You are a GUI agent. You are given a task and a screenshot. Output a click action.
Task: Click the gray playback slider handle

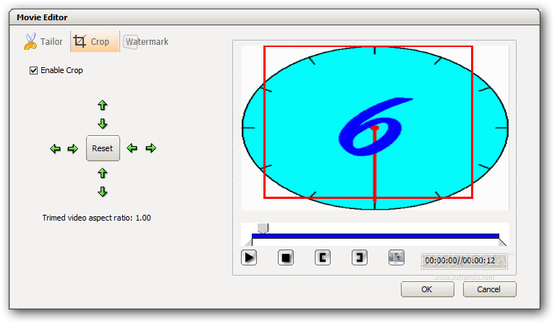263,228
